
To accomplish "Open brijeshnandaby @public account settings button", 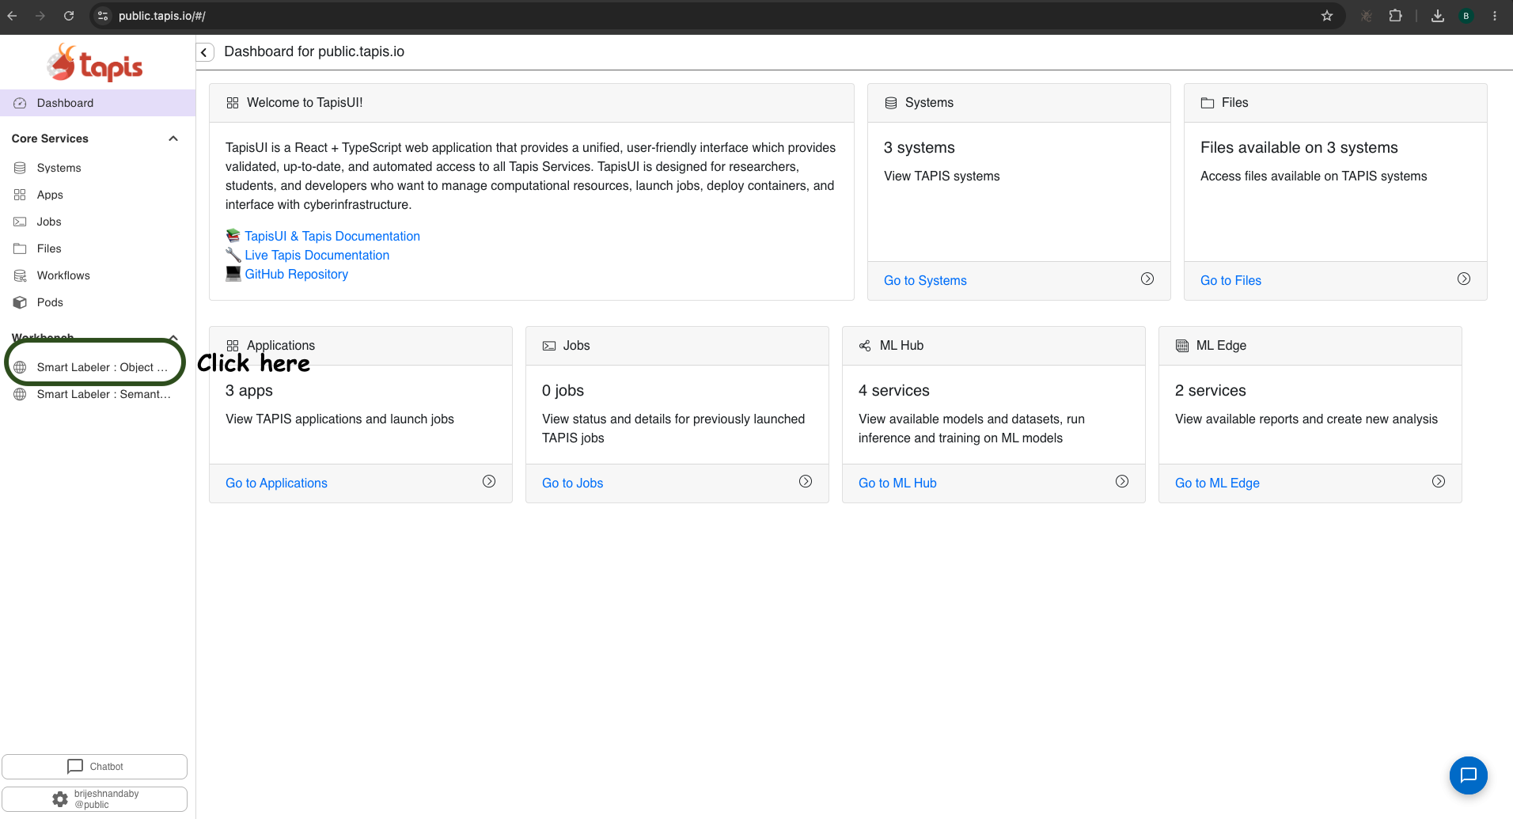I will click(x=95, y=799).
